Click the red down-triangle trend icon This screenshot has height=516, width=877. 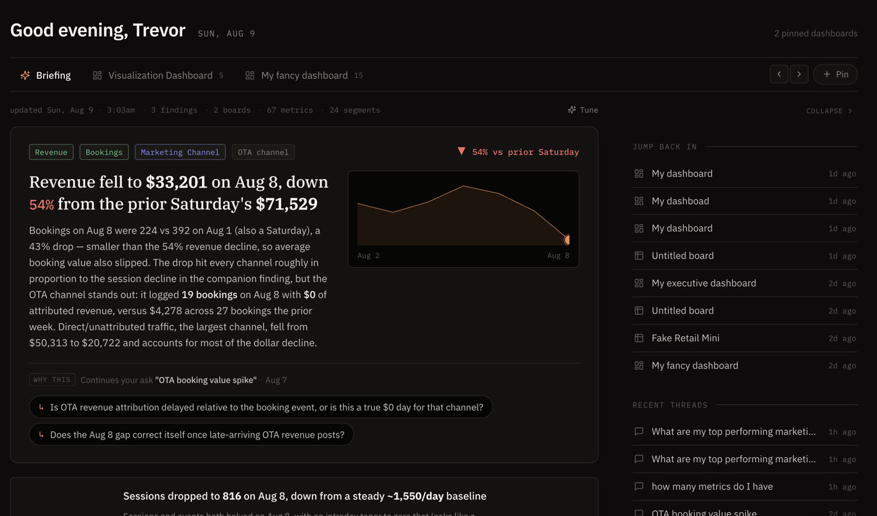coord(461,151)
